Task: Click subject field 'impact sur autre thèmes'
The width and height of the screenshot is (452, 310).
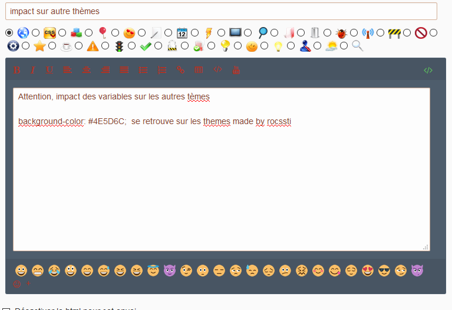Action: coord(221,11)
